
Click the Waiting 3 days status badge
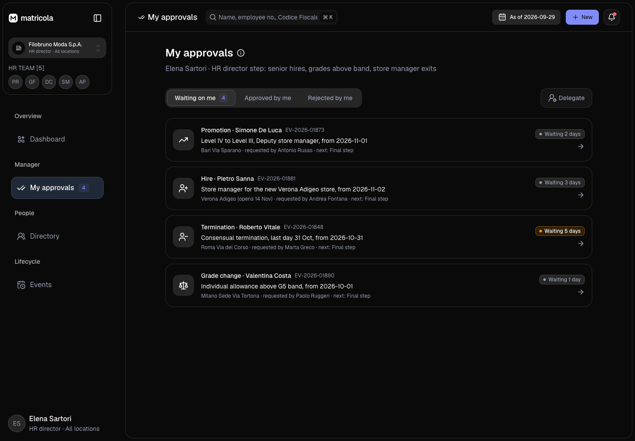coord(560,183)
